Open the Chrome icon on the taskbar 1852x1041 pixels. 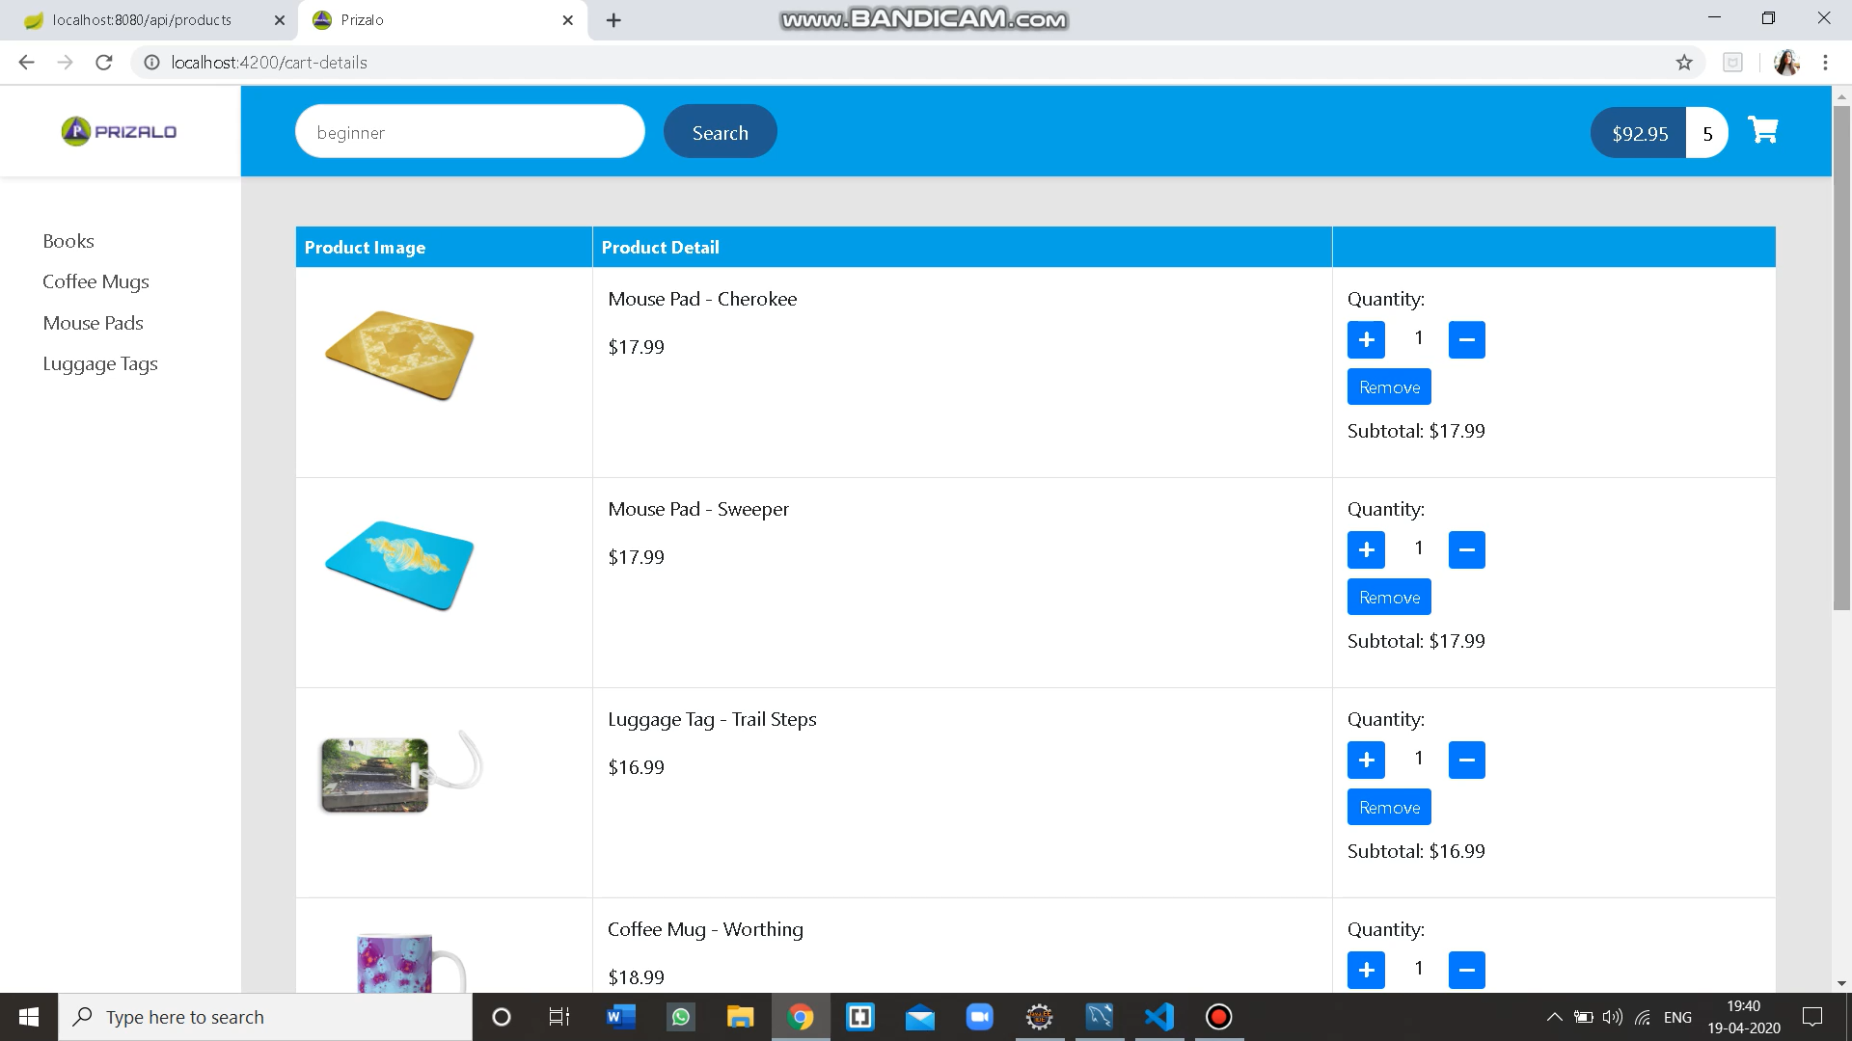pyautogui.click(x=800, y=1016)
